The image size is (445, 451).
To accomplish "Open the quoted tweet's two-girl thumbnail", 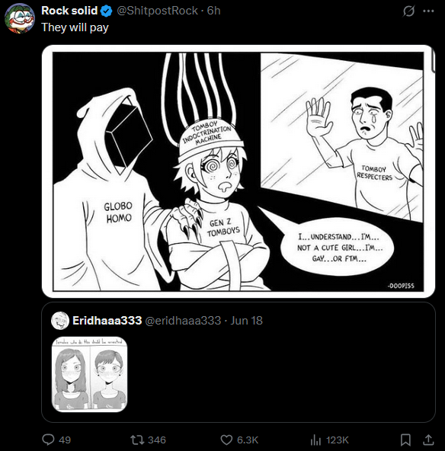I will pos(89,374).
